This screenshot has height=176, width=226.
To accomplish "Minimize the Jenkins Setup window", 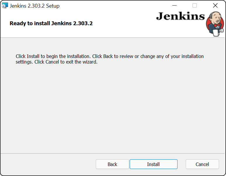I will coord(174,6).
